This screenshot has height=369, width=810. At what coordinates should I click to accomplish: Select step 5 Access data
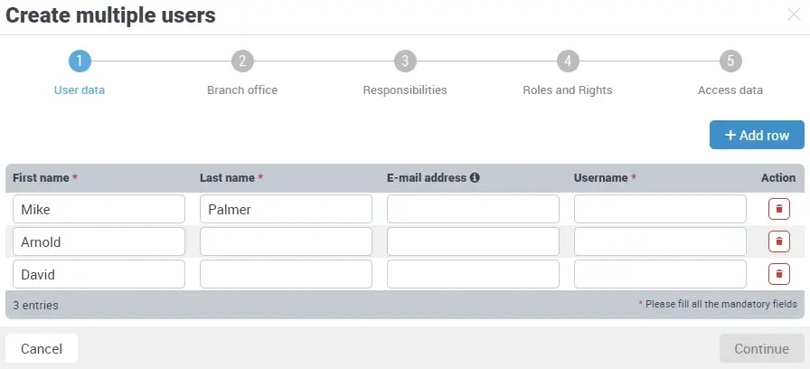(730, 61)
